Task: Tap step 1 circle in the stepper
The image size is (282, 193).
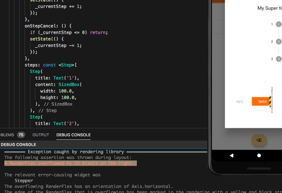Action: pos(279,24)
